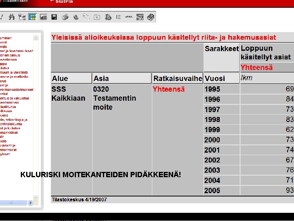This screenshot has height=221, width=294.
Task: Click the sidebar scroll-up arrow
Action: 36,38
